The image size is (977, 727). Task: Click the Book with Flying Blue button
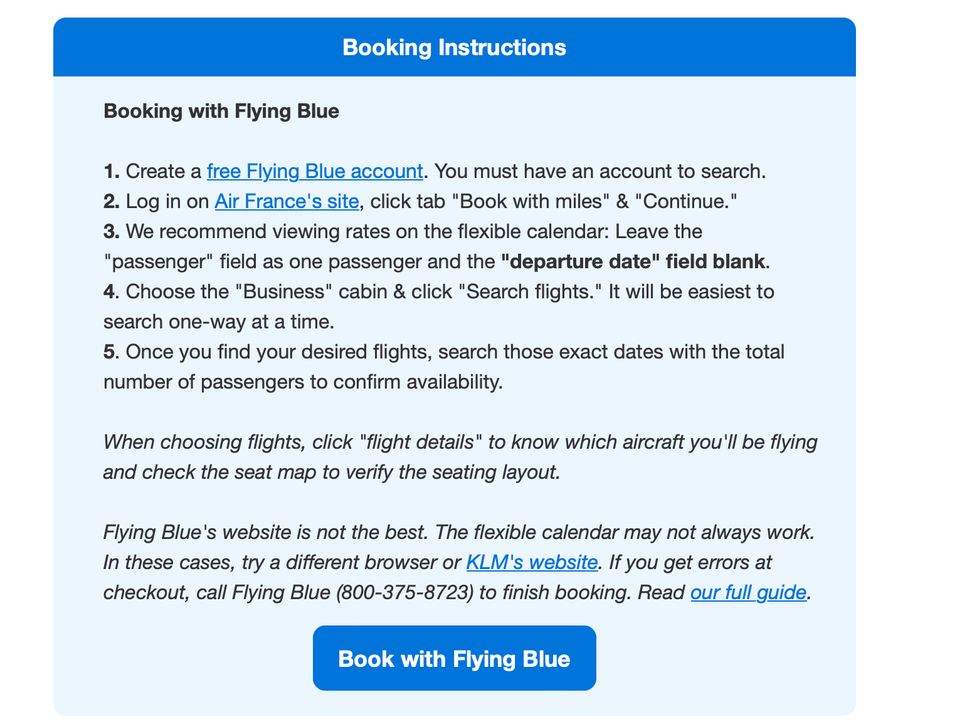454,658
